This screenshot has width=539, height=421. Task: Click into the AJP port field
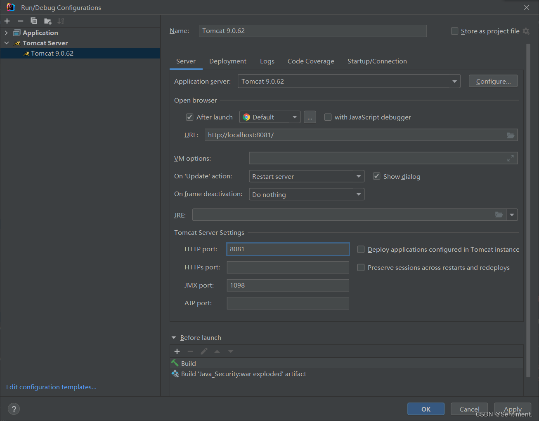(288, 303)
